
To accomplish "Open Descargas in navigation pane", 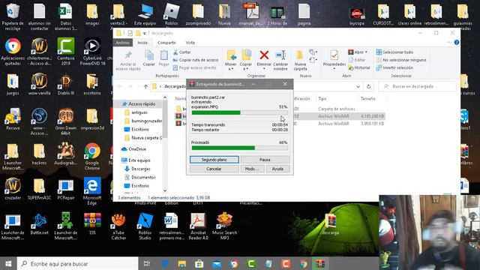I will (x=137, y=169).
